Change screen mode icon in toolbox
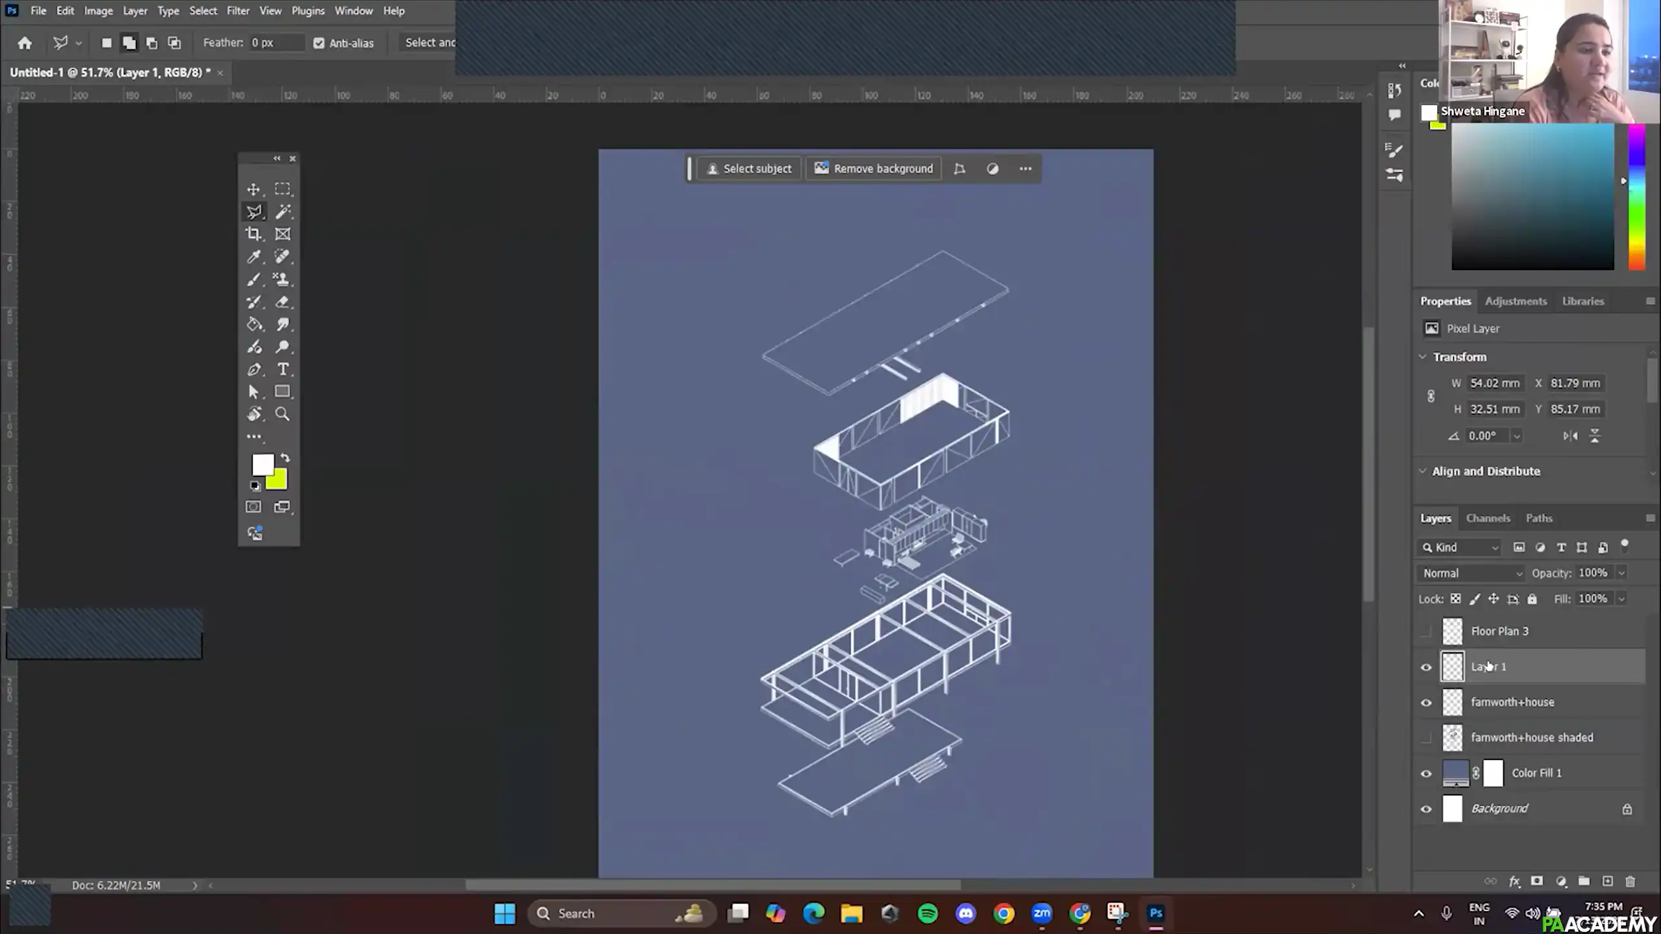1661x934 pixels. click(282, 507)
